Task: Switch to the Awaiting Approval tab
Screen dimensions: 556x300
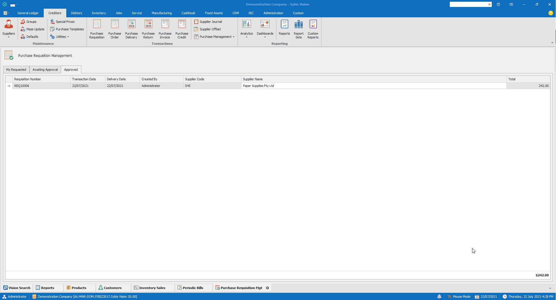Action: [x=45, y=70]
